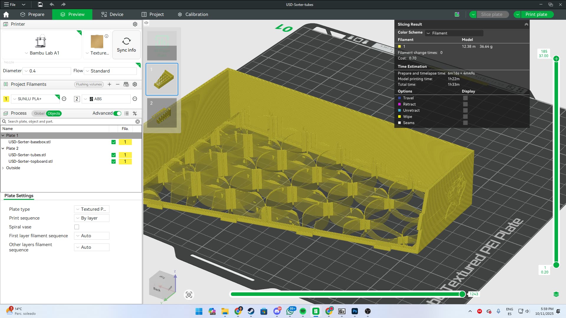Screen dimensions: 566x318
Task: Open printer settings gear icon
Action: (x=135, y=24)
